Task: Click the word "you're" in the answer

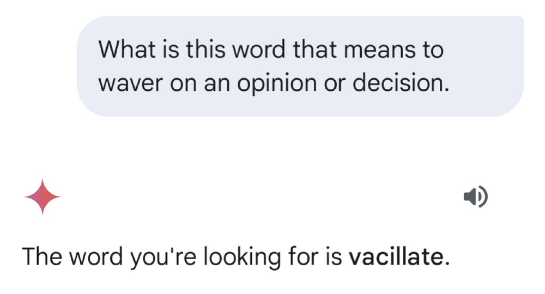Action: 155,256
